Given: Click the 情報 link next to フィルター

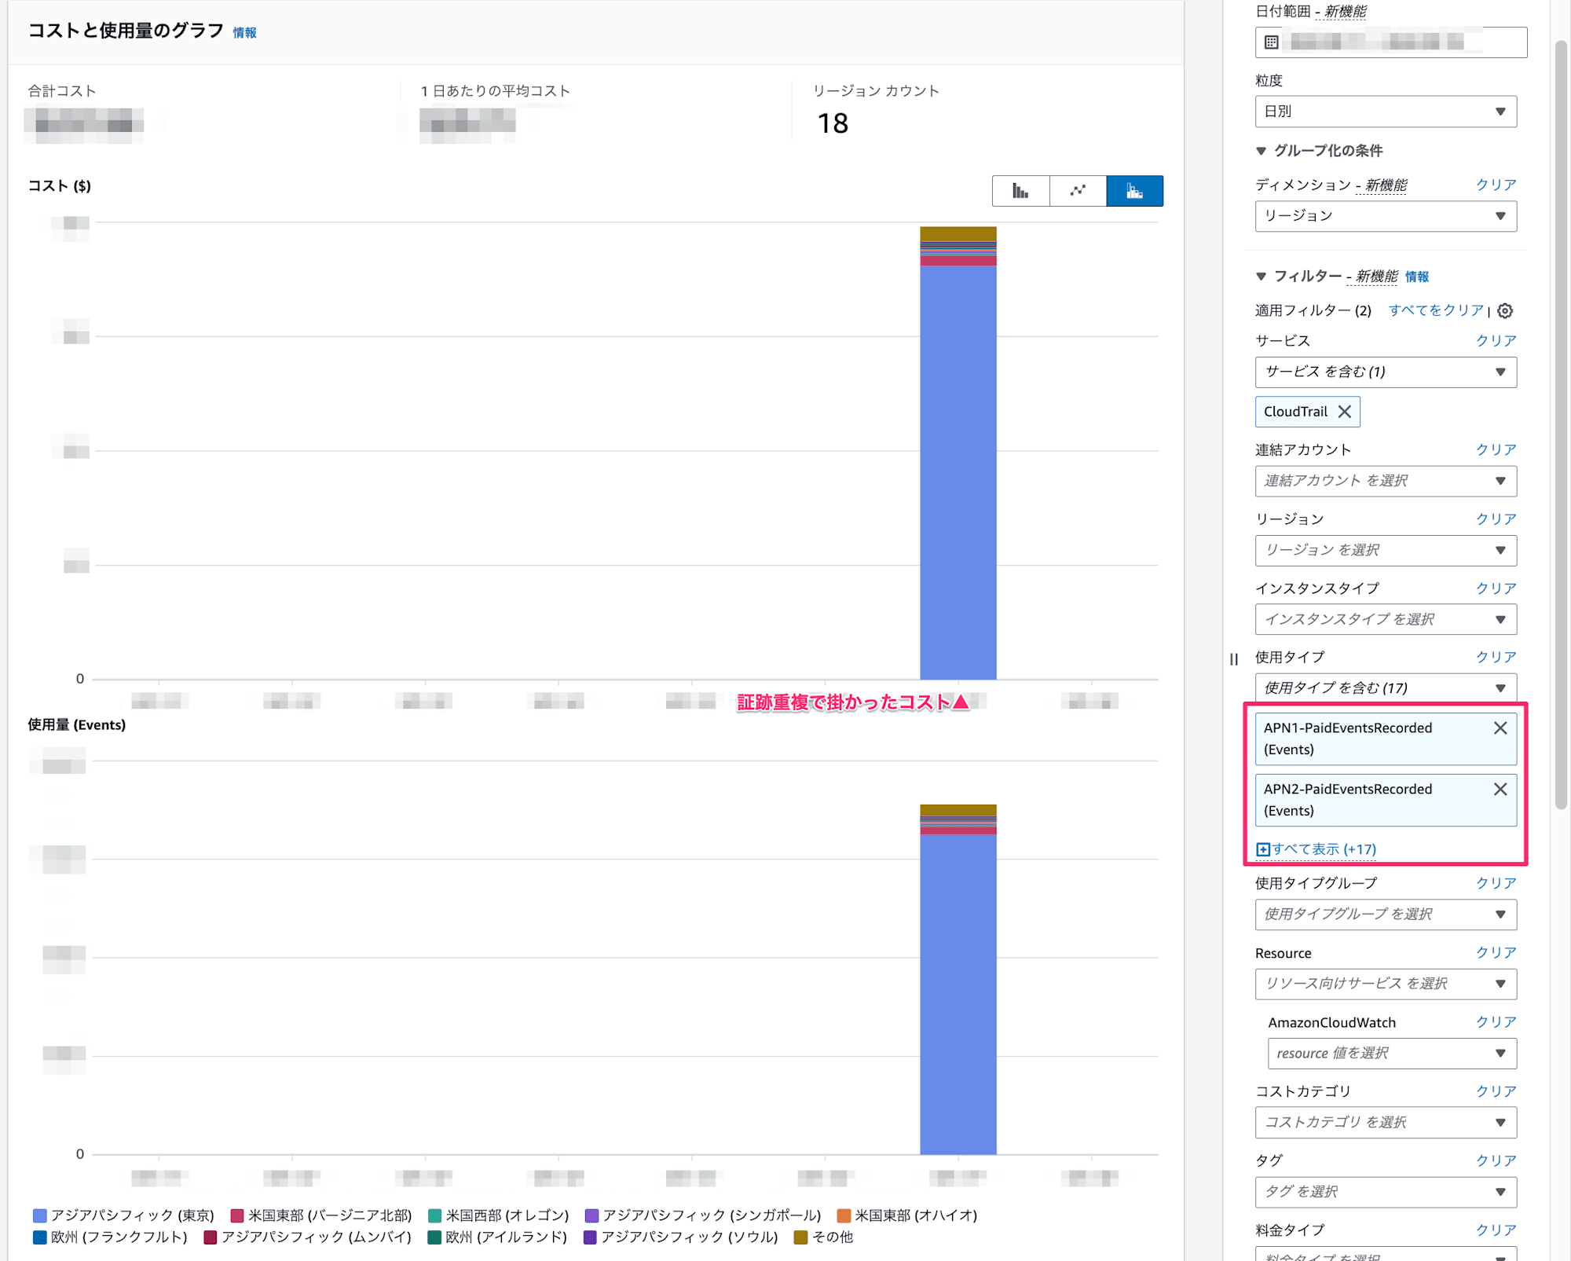Looking at the screenshot, I should [1417, 277].
